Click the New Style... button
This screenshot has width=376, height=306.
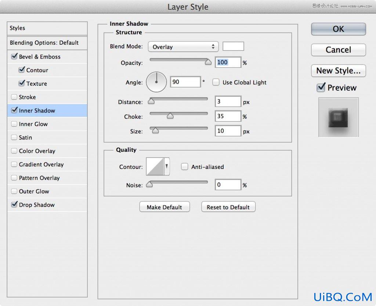pos(338,71)
